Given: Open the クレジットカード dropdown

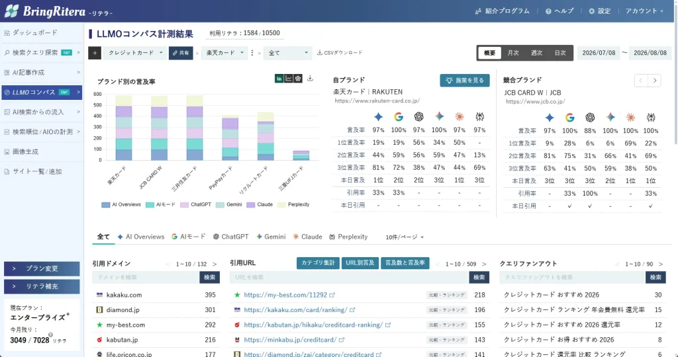Looking at the screenshot, I should [135, 53].
